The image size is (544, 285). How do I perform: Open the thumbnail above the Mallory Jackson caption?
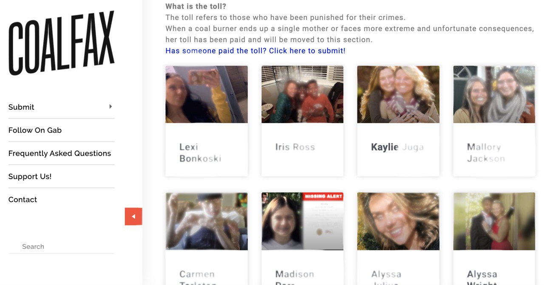pos(494,94)
